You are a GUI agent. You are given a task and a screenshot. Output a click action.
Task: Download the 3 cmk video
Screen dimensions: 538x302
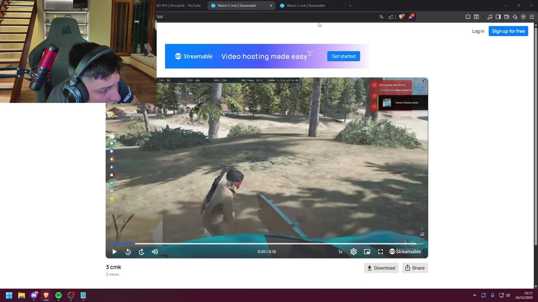(x=381, y=268)
